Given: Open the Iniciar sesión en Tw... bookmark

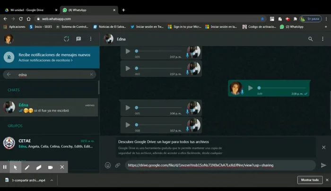Looking at the screenshot, I should coord(147,27).
